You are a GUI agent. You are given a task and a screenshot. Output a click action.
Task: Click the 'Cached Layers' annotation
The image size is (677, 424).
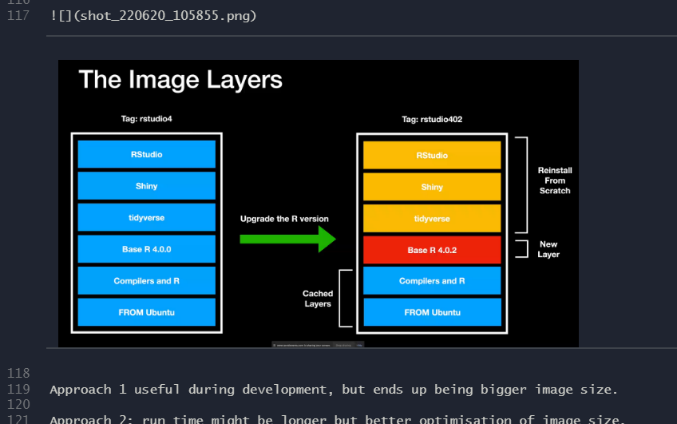[x=318, y=299]
